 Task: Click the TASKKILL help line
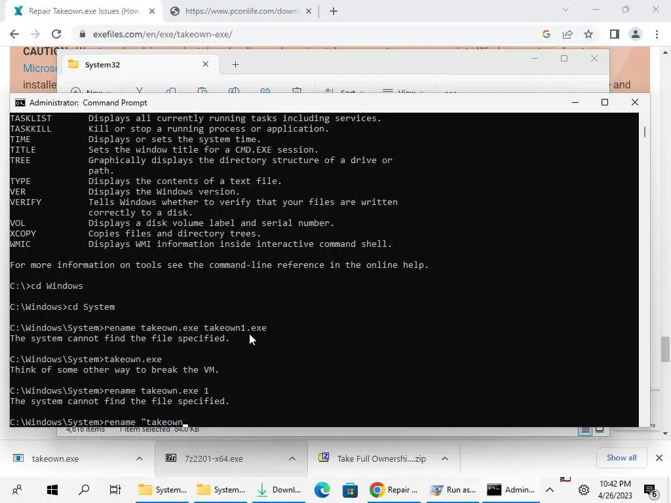point(170,129)
